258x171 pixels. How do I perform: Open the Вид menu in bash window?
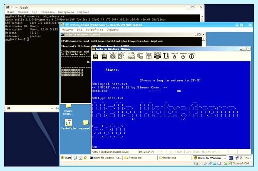click(35, 12)
